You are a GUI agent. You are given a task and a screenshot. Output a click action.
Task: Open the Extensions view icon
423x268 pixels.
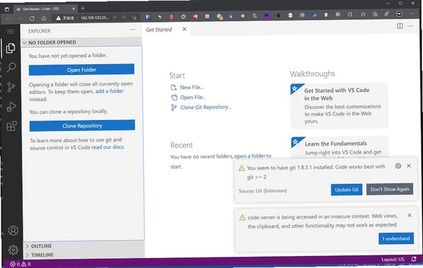(x=11, y=126)
